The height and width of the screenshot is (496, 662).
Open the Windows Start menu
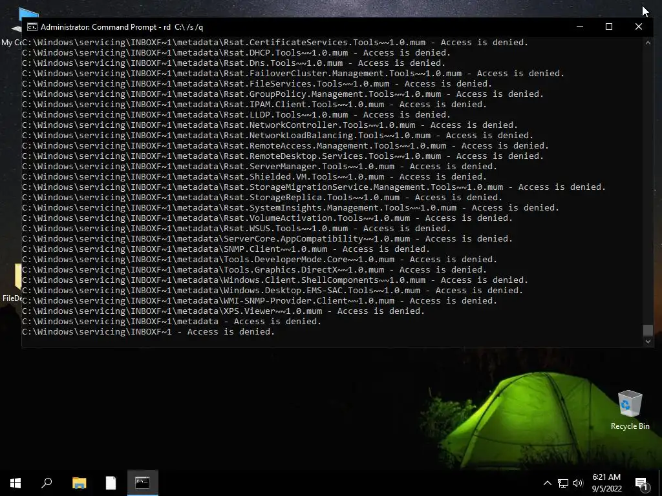coord(16,483)
